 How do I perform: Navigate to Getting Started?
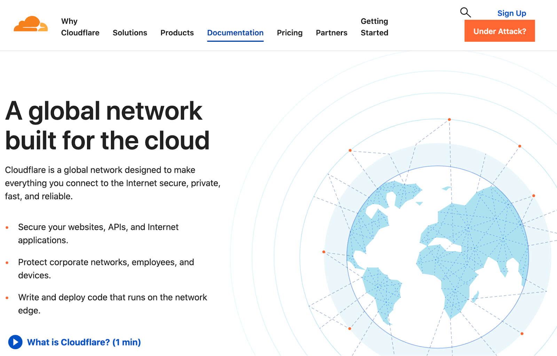point(374,27)
